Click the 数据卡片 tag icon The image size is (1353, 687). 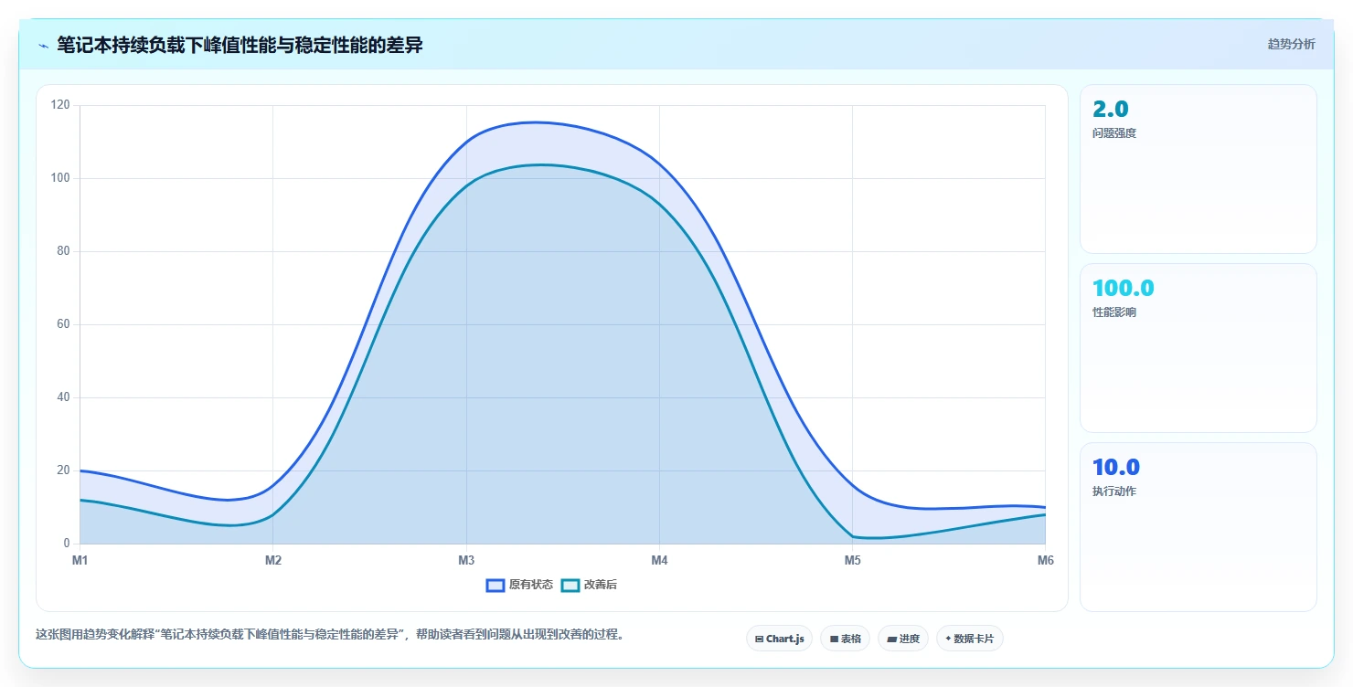click(x=948, y=639)
